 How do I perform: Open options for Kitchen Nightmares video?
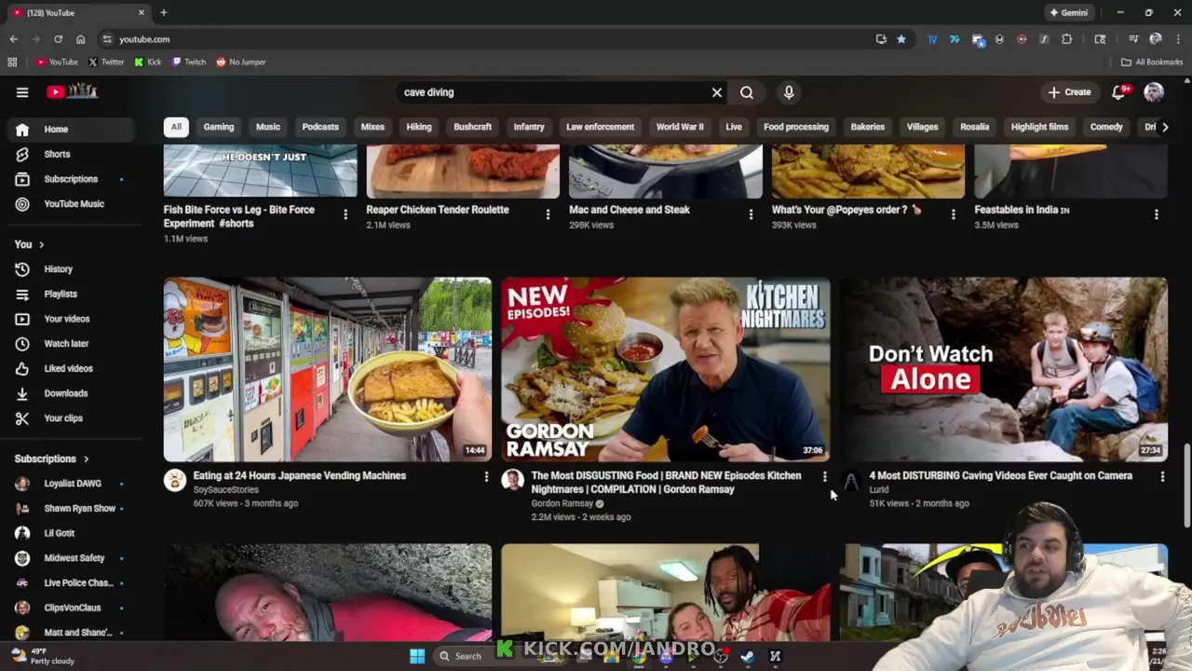[x=824, y=476]
